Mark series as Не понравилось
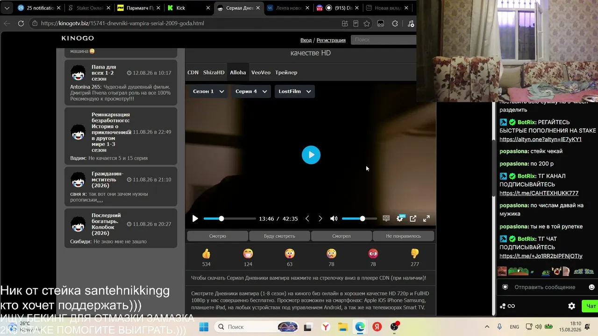This screenshot has height=336, width=598. click(x=404, y=236)
